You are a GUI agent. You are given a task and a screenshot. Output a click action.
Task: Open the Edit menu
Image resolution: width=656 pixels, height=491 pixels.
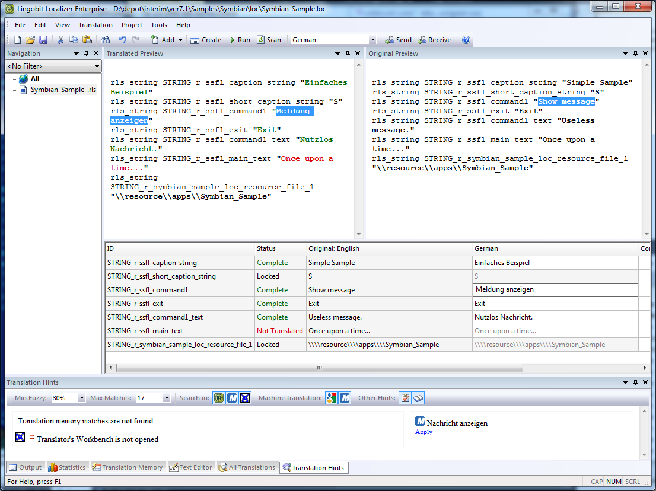40,25
